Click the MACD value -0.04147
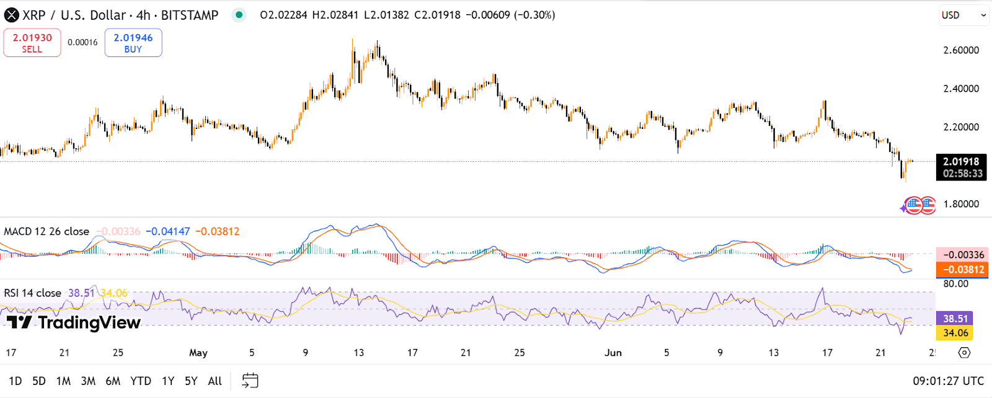This screenshot has height=398, width=992. pyautogui.click(x=168, y=231)
